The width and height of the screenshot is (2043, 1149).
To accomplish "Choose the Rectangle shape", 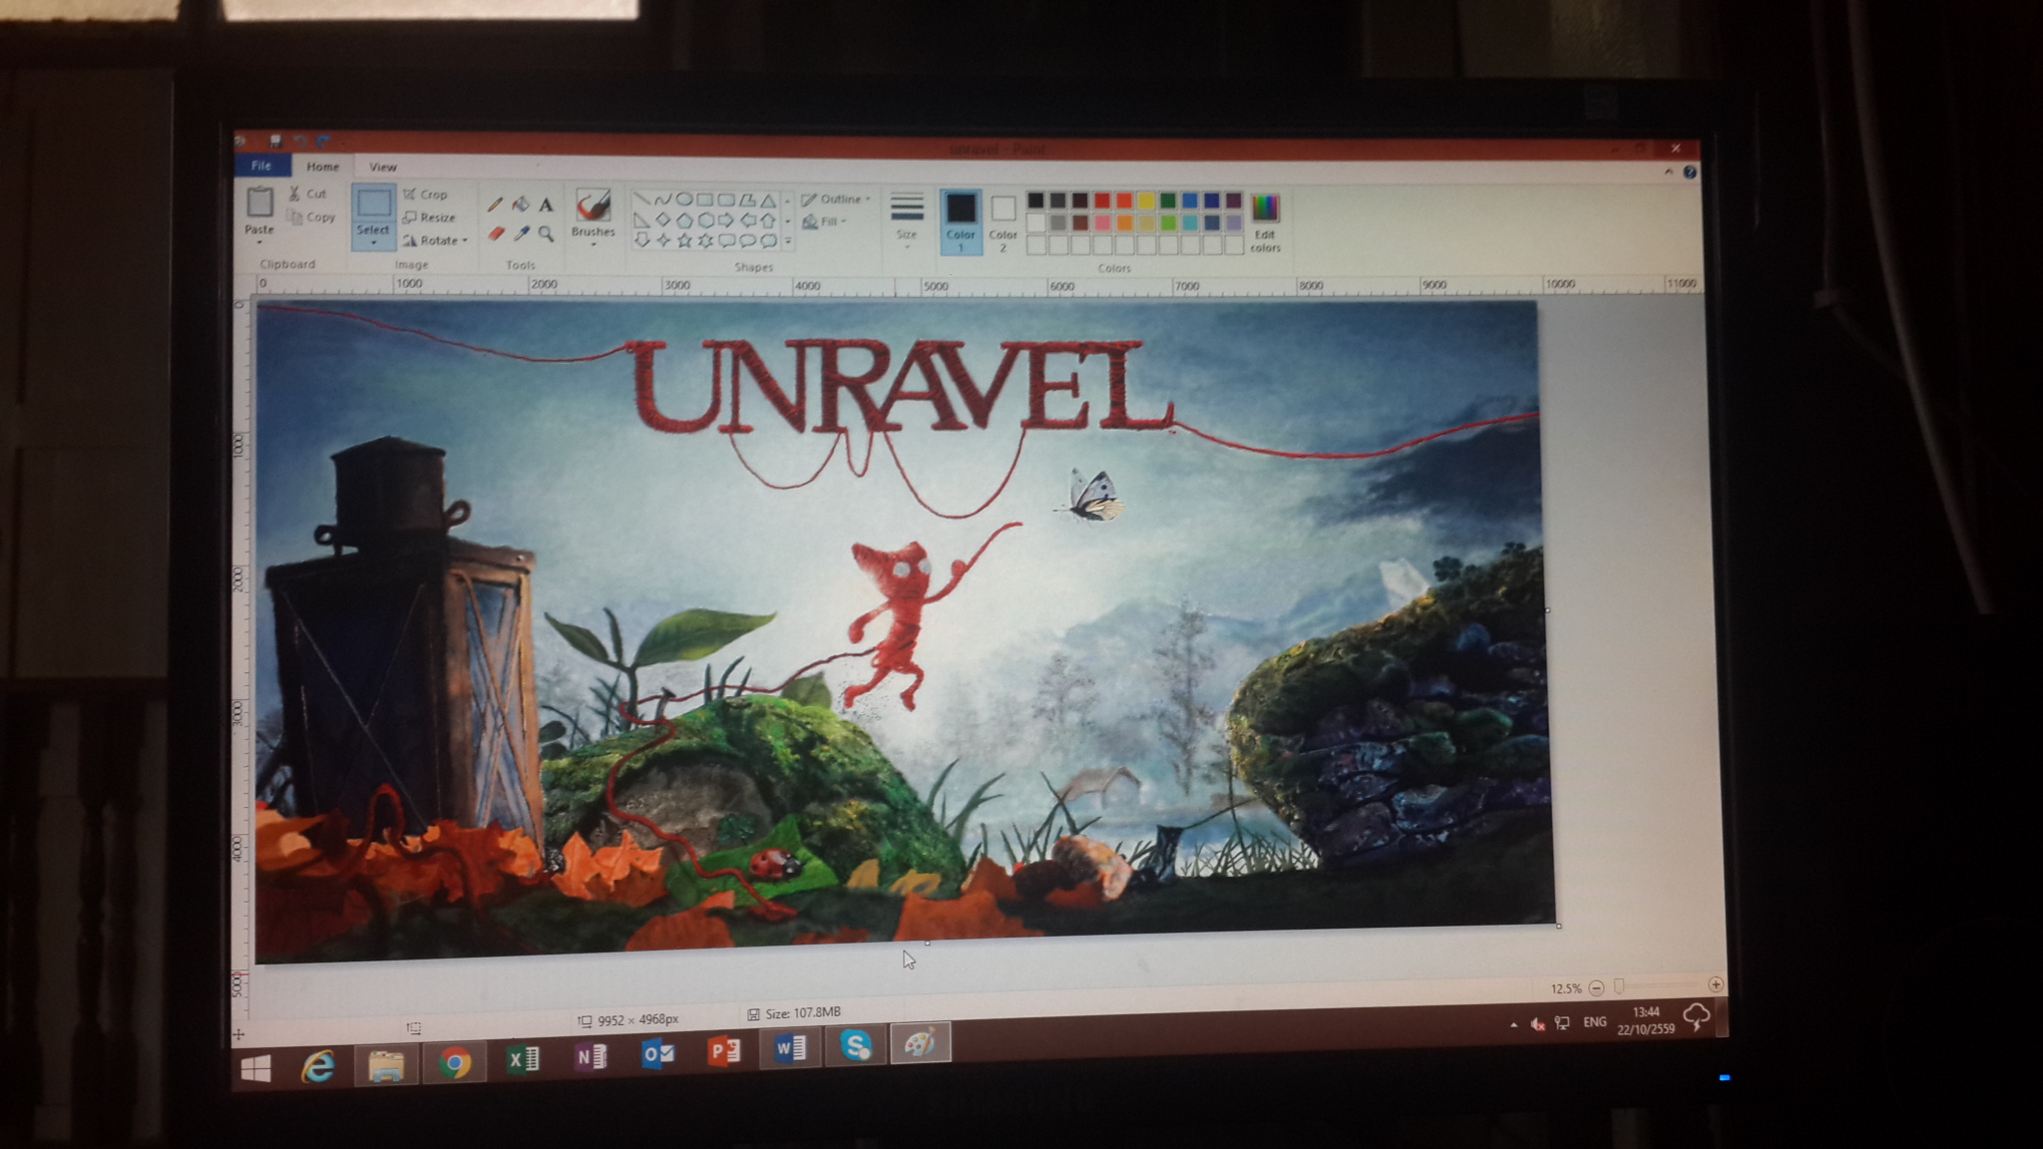I will click(704, 198).
